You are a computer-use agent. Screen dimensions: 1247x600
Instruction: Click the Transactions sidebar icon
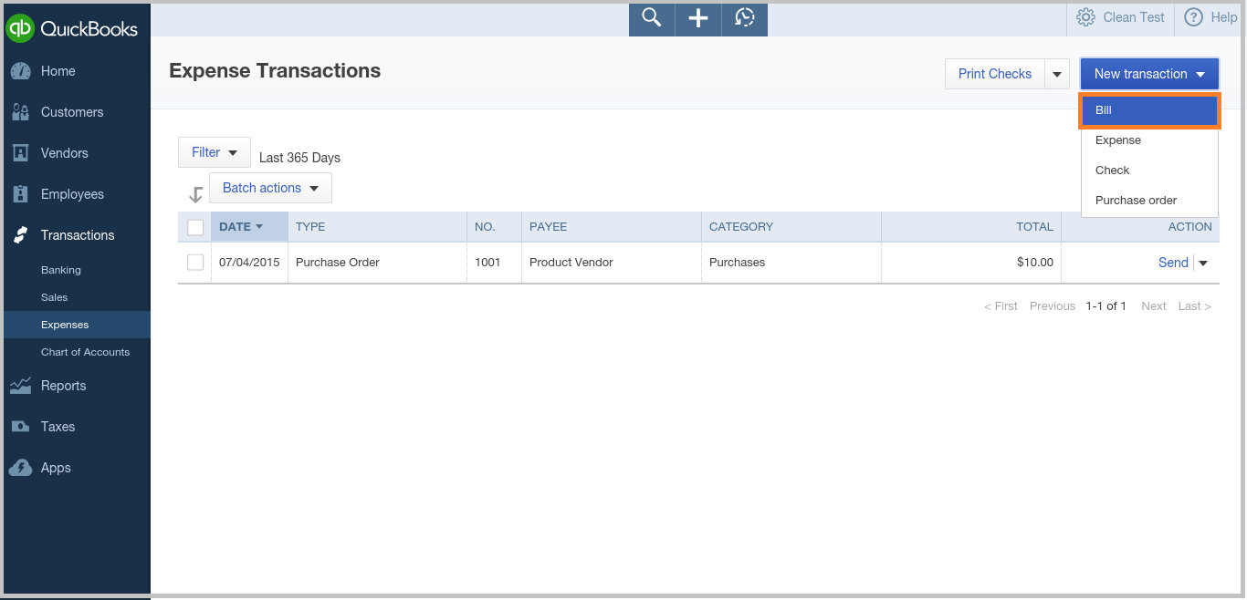coord(21,235)
